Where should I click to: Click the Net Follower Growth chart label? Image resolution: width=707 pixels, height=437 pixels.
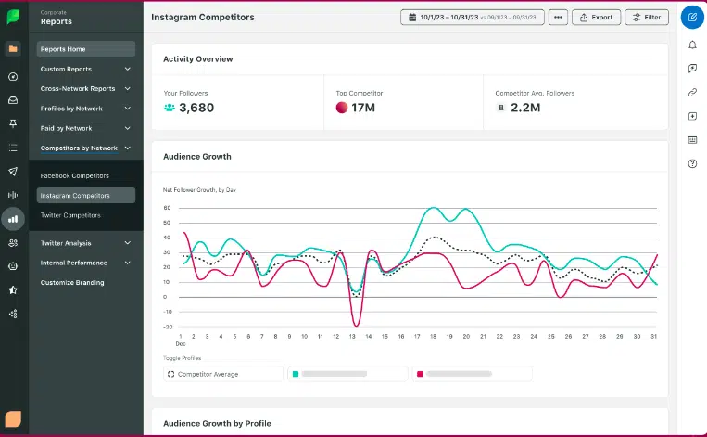(x=199, y=190)
